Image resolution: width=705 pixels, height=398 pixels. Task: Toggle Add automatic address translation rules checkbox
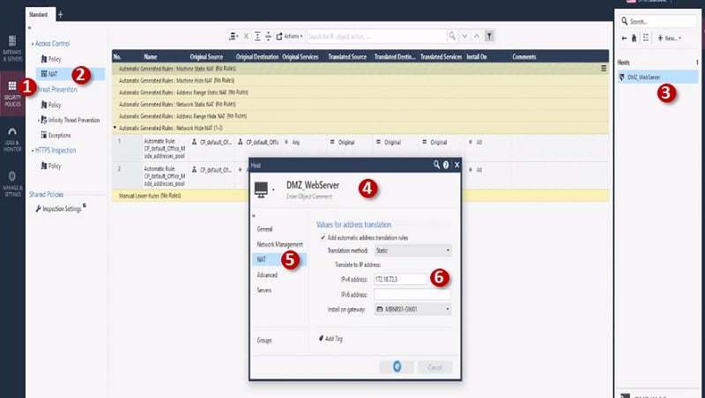point(321,238)
